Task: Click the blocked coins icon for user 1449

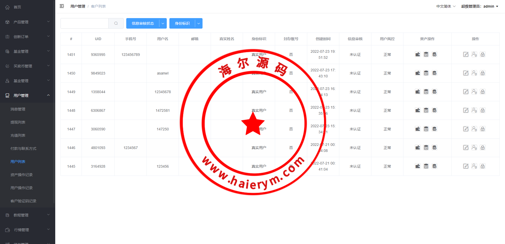Action: point(435,92)
